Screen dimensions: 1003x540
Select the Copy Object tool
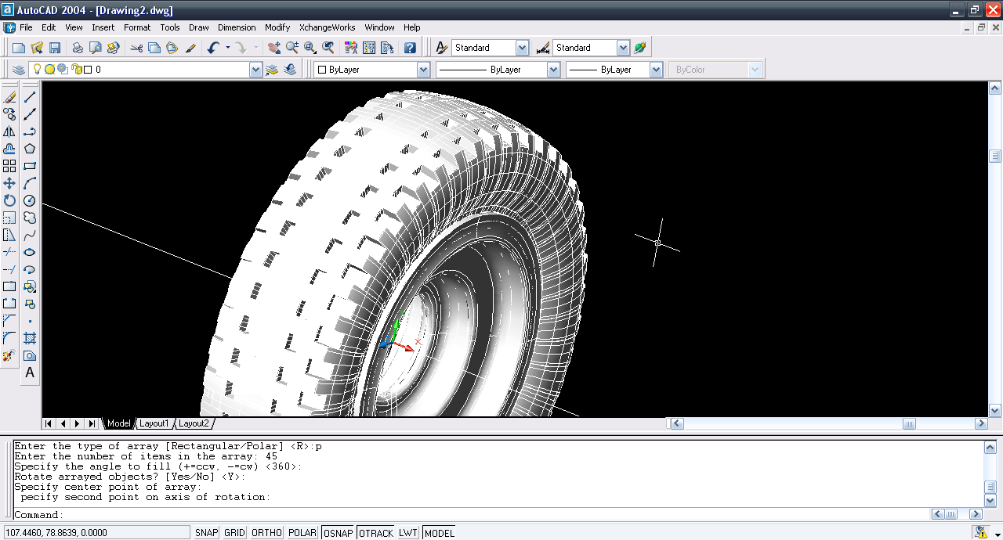click(x=9, y=114)
